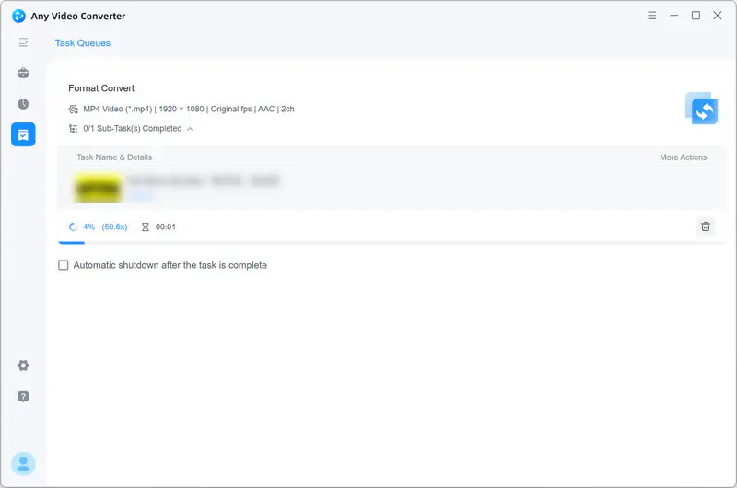Screen dimensions: 737x488
Task: Maximize the Any Video Converter window
Action: [696, 16]
